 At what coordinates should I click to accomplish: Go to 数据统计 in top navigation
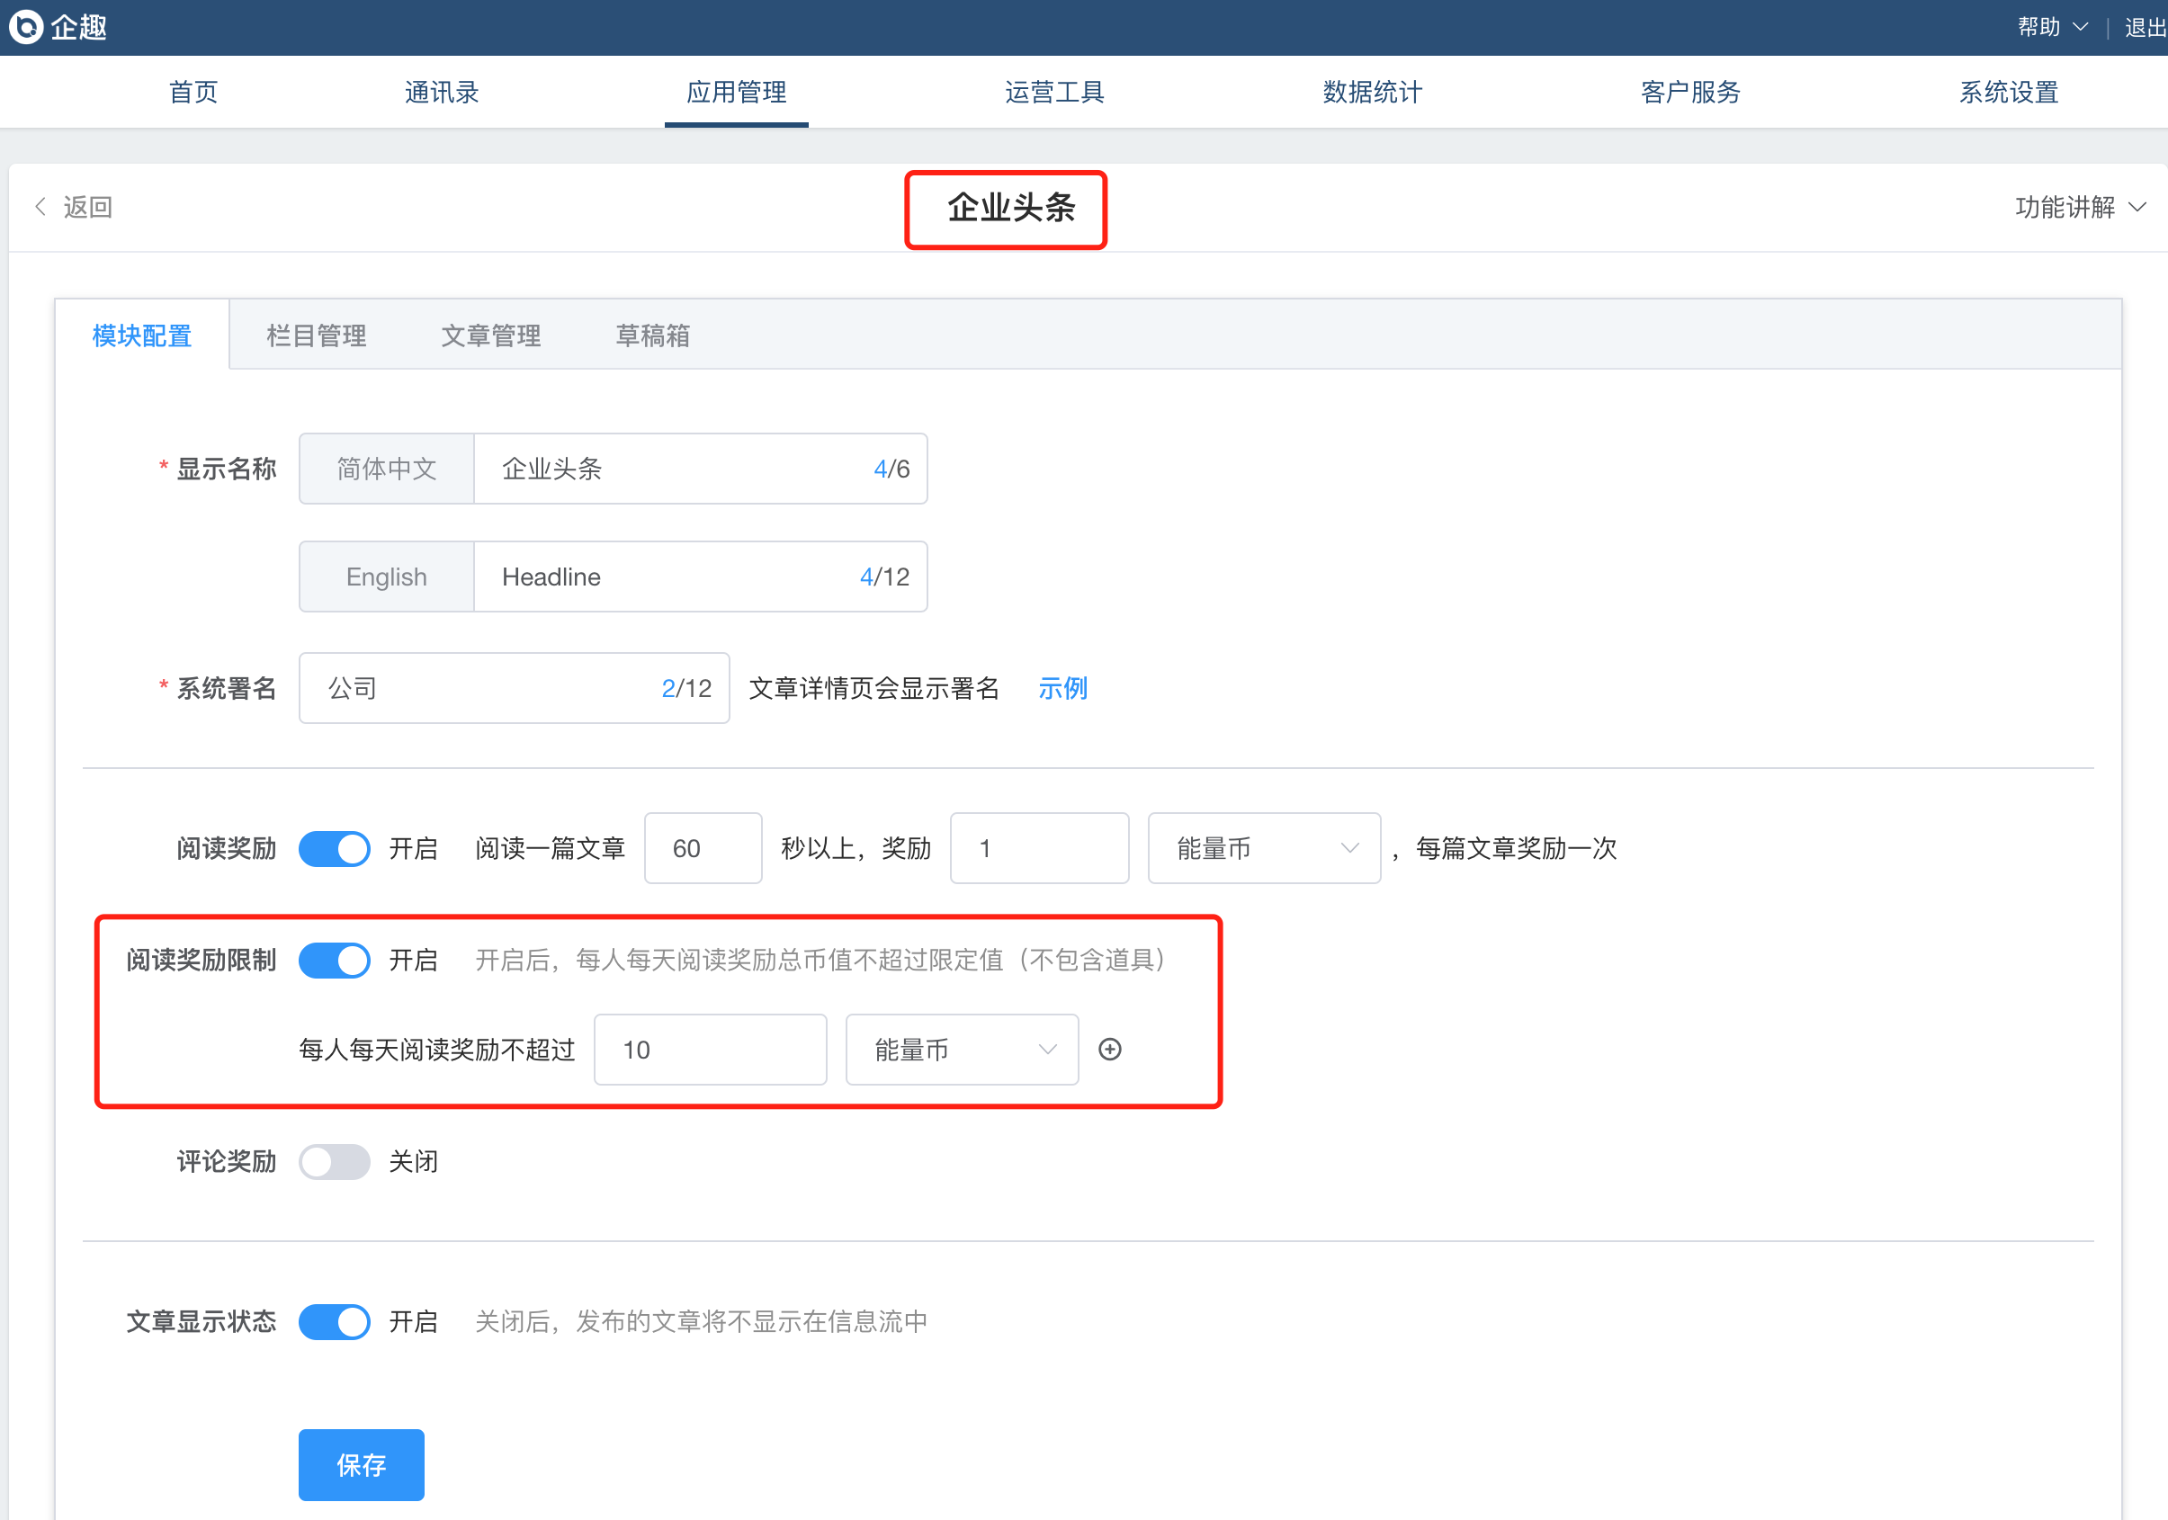(1372, 92)
